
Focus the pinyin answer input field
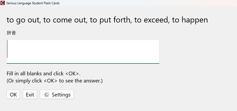[83, 52]
